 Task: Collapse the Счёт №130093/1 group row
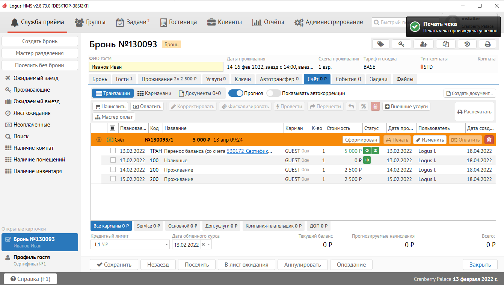click(x=99, y=140)
